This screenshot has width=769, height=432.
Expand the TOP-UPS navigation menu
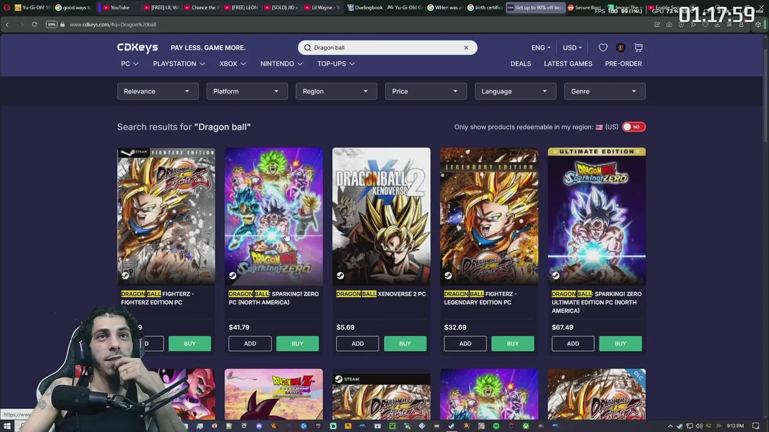pos(336,64)
